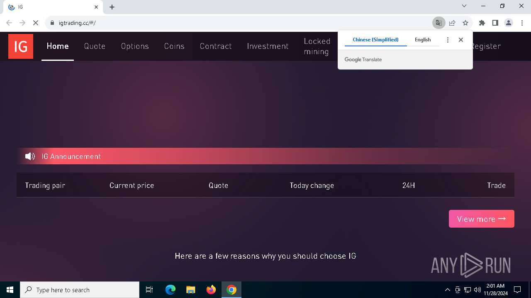Go forward in browser history

pyautogui.click(x=22, y=23)
